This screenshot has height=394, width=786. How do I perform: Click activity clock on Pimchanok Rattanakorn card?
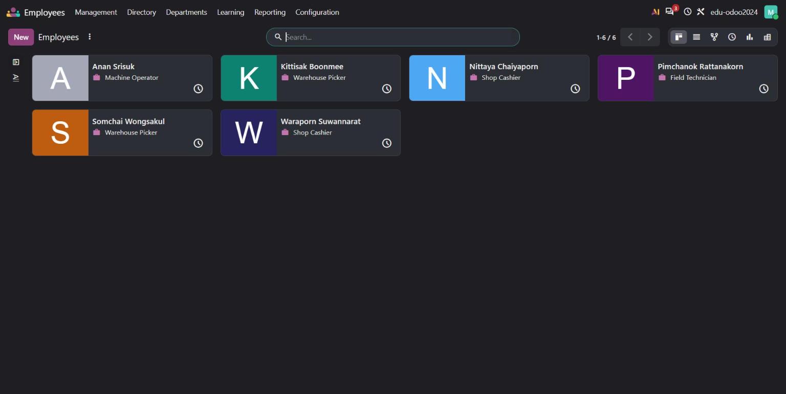click(x=763, y=89)
